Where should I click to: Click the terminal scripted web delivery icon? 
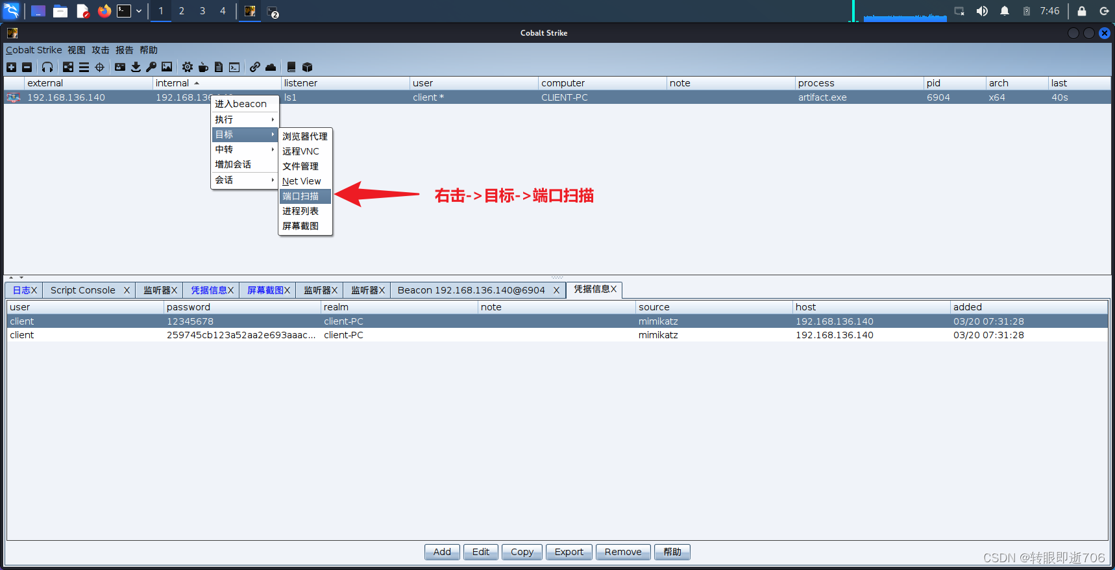click(x=234, y=67)
